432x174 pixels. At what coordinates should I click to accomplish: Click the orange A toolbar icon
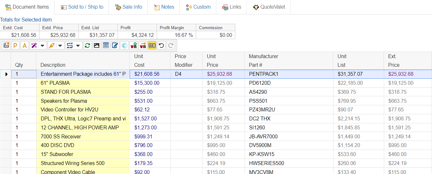[x=24, y=46]
